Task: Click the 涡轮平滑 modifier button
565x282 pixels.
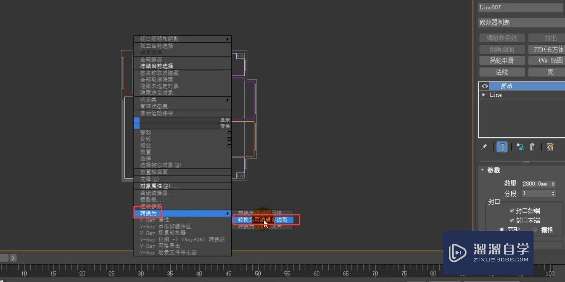Action: point(502,60)
